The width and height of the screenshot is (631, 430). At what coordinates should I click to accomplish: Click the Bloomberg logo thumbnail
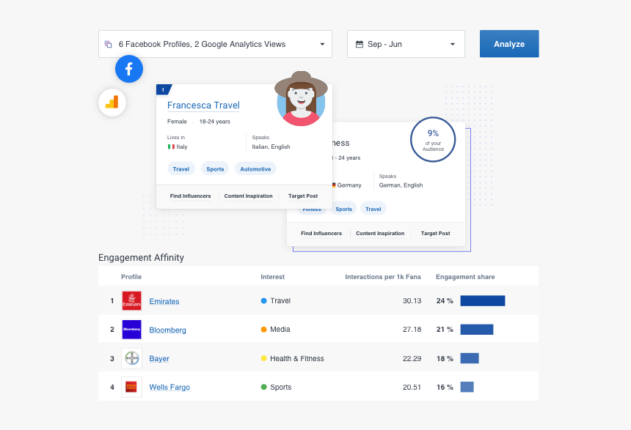point(132,330)
